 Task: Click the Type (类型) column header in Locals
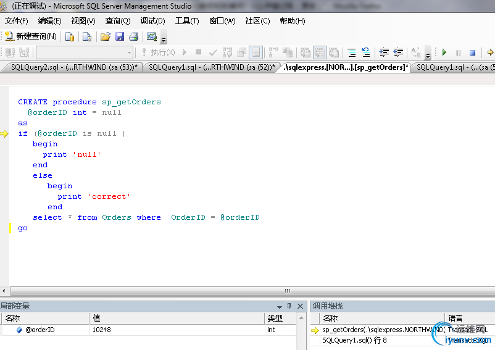pos(280,318)
